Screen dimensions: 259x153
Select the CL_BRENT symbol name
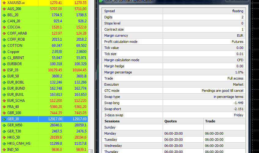pos(16,58)
